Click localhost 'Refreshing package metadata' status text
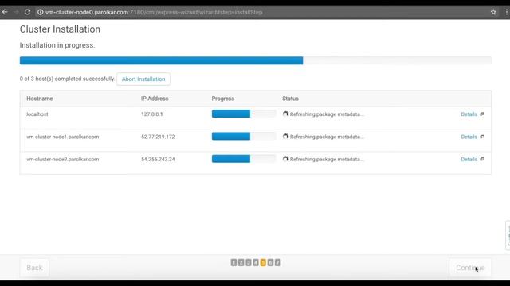The height and width of the screenshot is (286, 510). [x=327, y=114]
